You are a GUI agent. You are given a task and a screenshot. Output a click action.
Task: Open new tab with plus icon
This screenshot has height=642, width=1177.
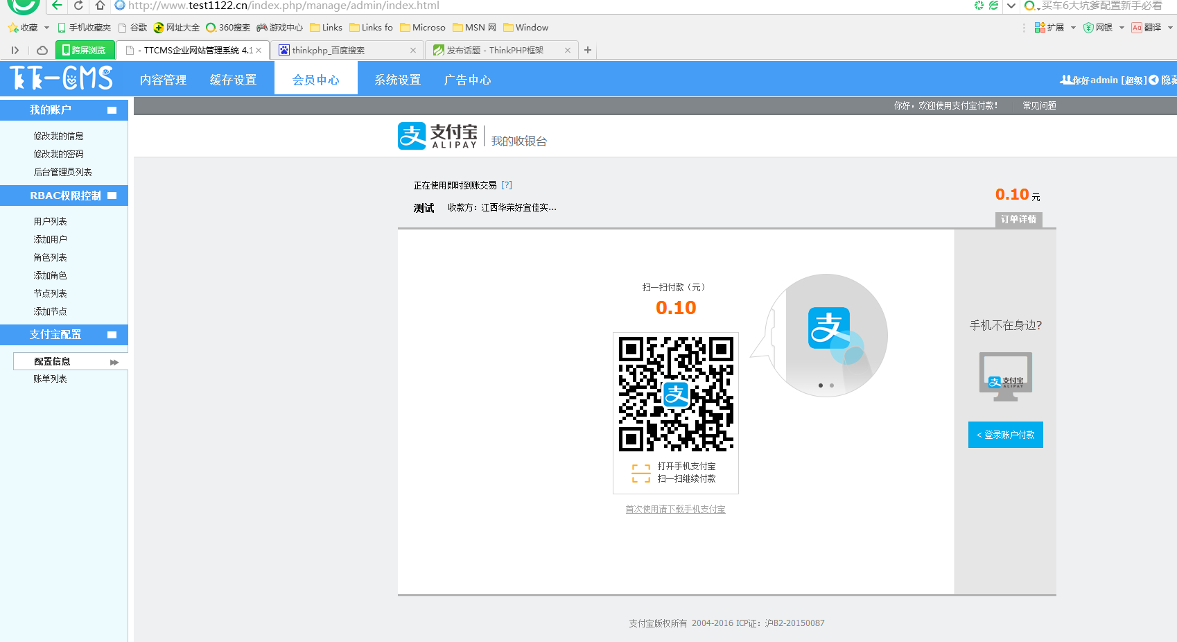tap(588, 50)
